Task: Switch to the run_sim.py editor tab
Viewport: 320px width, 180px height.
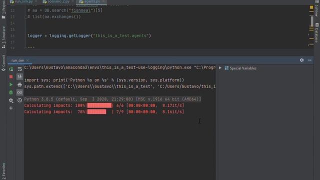Action: click(23, 1)
